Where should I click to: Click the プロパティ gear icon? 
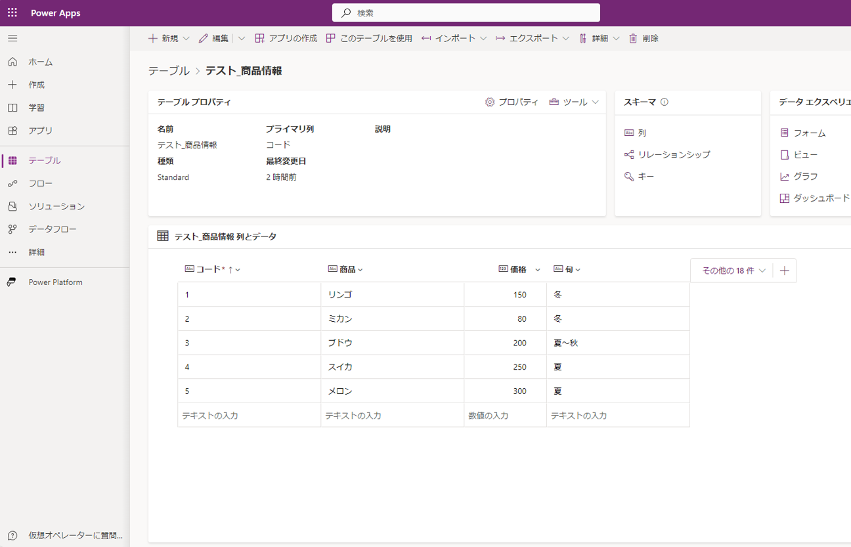(489, 102)
